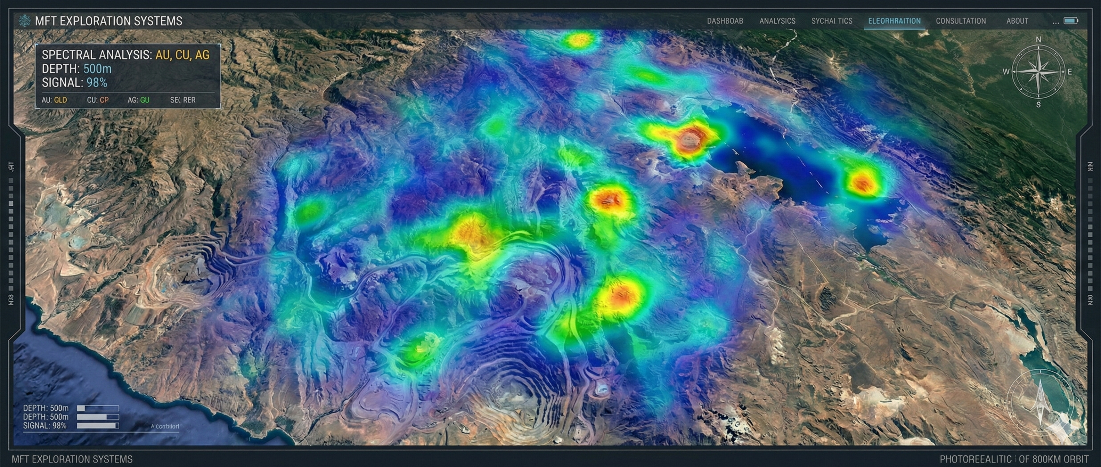Click the ABOUT navigation button
The image size is (1101, 467).
click(x=1017, y=21)
